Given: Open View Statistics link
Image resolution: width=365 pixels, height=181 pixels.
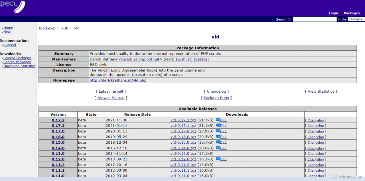Looking at the screenshot, I should click(x=321, y=91).
